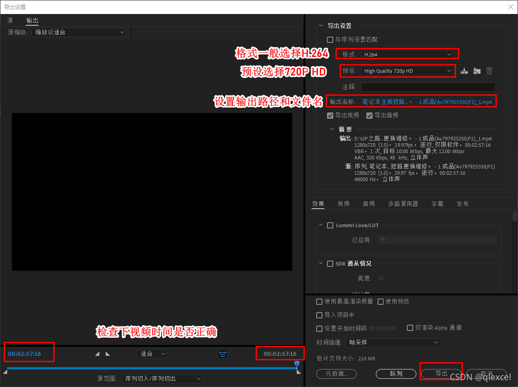
Task: Click the grey duration timecode 00:02:57:16
Action: click(280, 354)
